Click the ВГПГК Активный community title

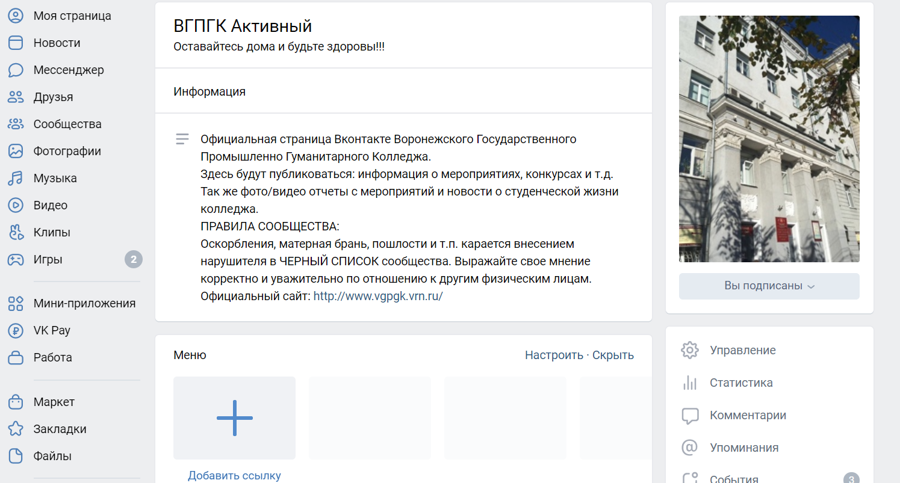click(x=243, y=26)
